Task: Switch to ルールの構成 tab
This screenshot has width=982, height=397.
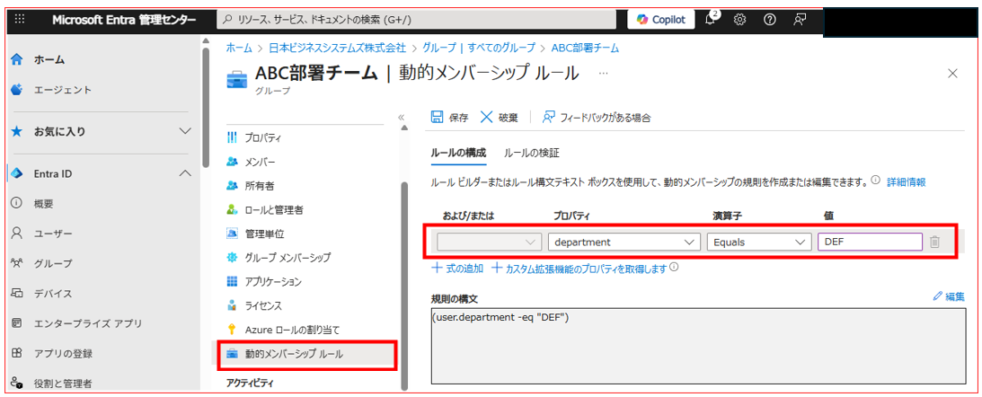Action: 458,152
